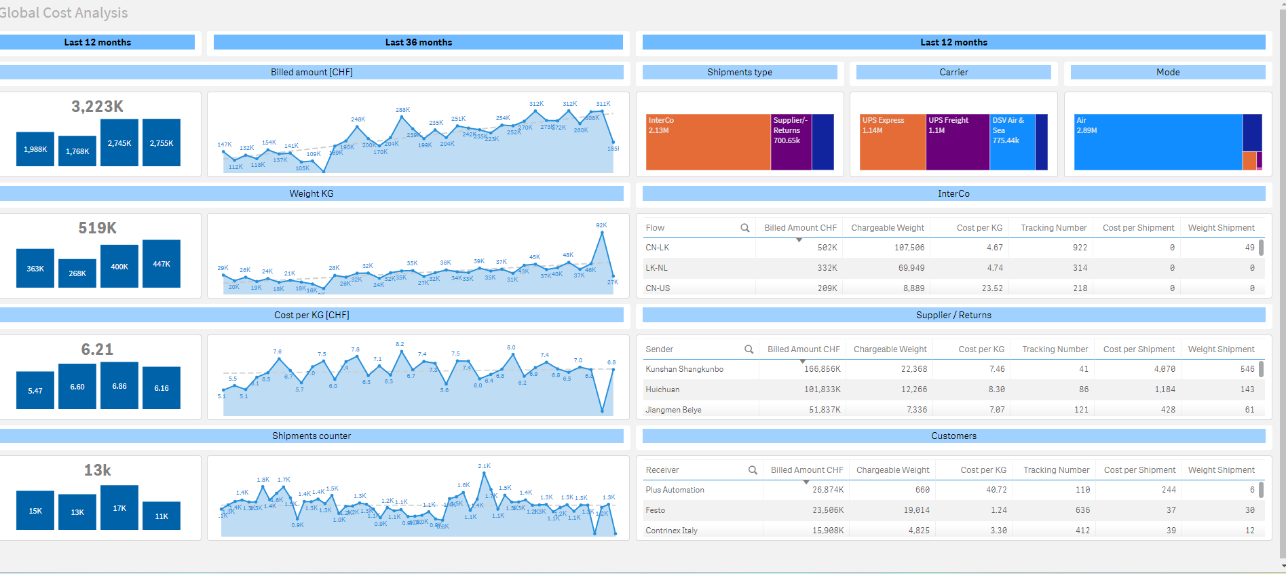
Task: Click the 2,755K billed amount bar
Action: point(162,142)
